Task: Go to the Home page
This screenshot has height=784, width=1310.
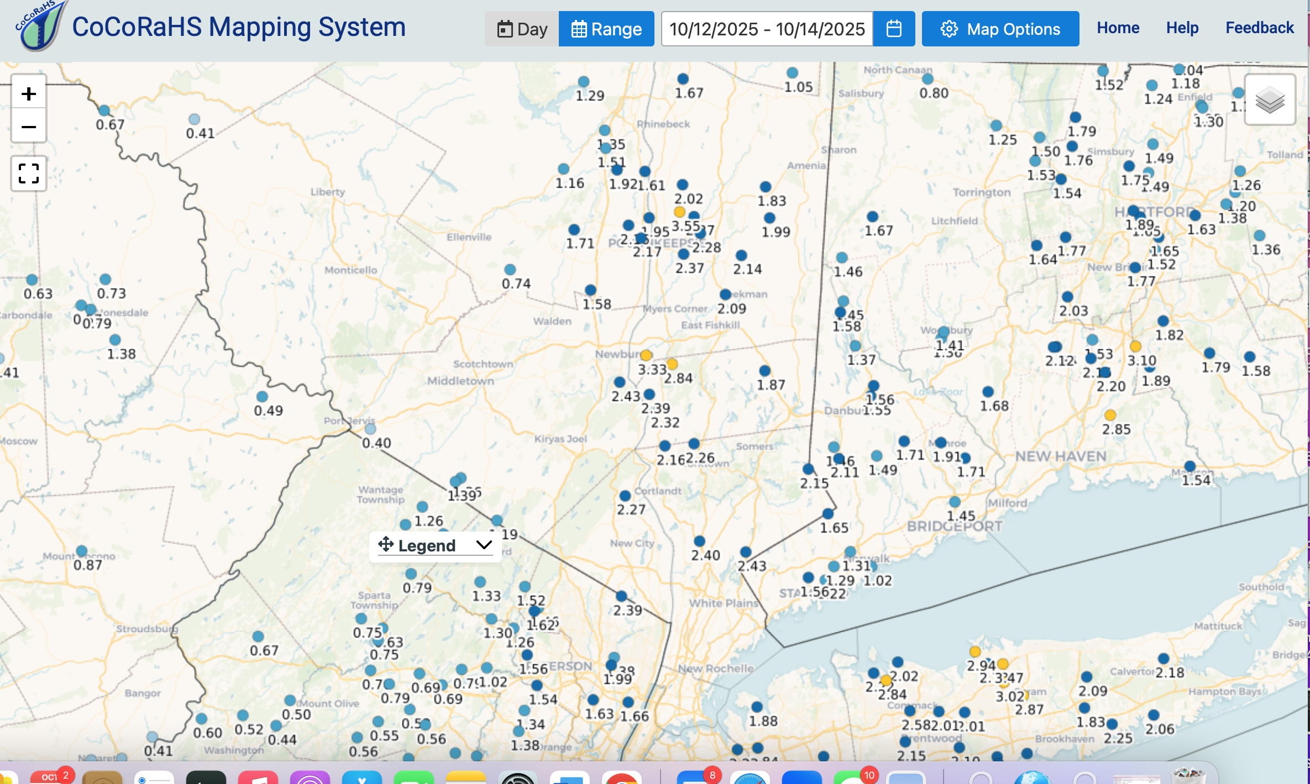Action: (x=1118, y=28)
